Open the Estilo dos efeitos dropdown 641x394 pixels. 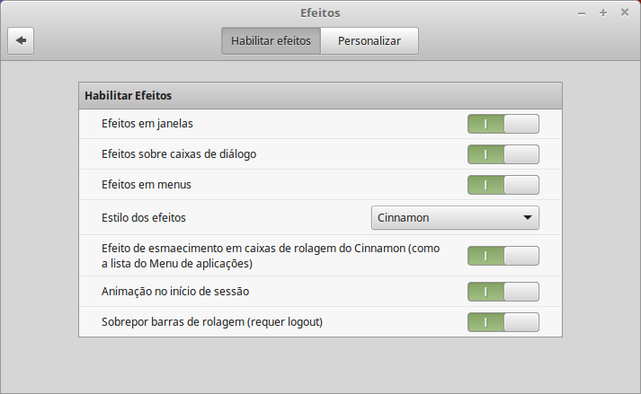pyautogui.click(x=454, y=217)
